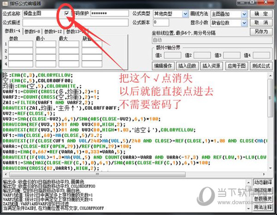This screenshot has width=277, height=215.
Task: Click the 另存为 save-as button
Action: (x=261, y=32)
